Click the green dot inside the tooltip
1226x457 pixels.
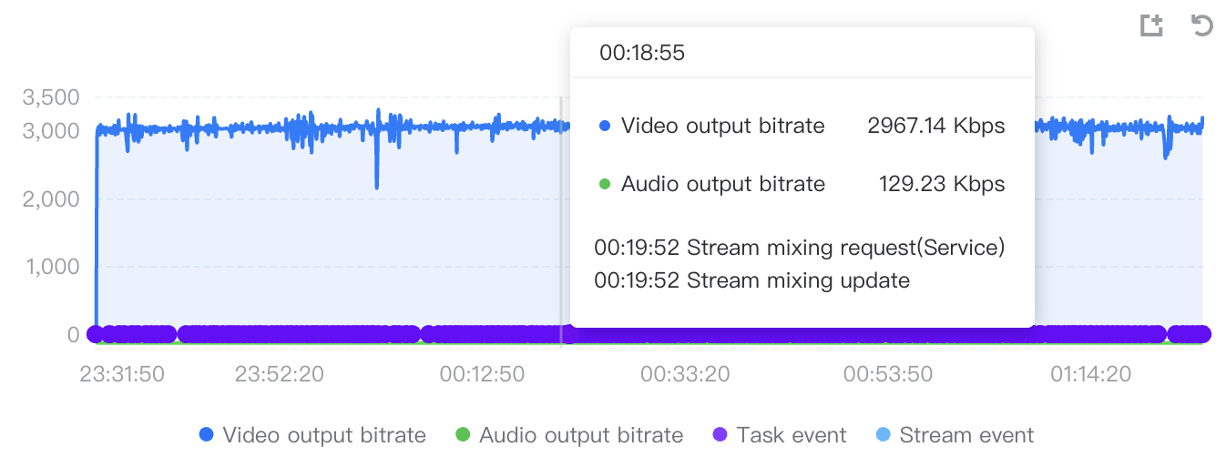[x=605, y=184]
